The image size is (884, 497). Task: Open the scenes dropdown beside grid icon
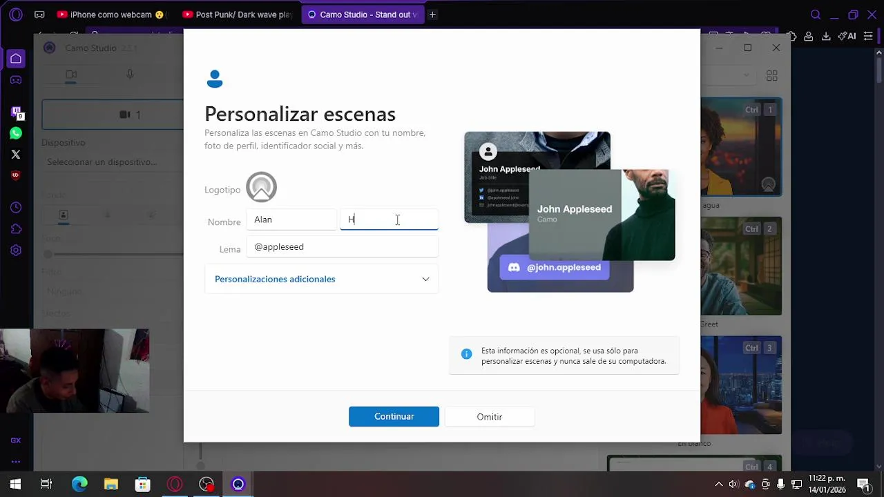[x=746, y=75]
